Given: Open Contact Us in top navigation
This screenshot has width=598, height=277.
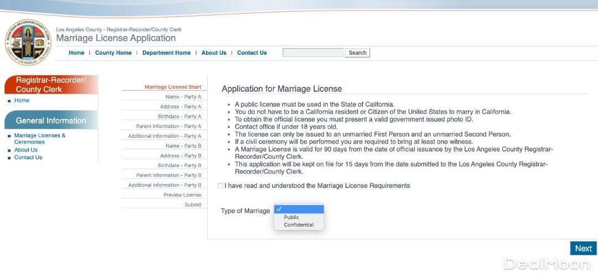Looking at the screenshot, I should 252,53.
